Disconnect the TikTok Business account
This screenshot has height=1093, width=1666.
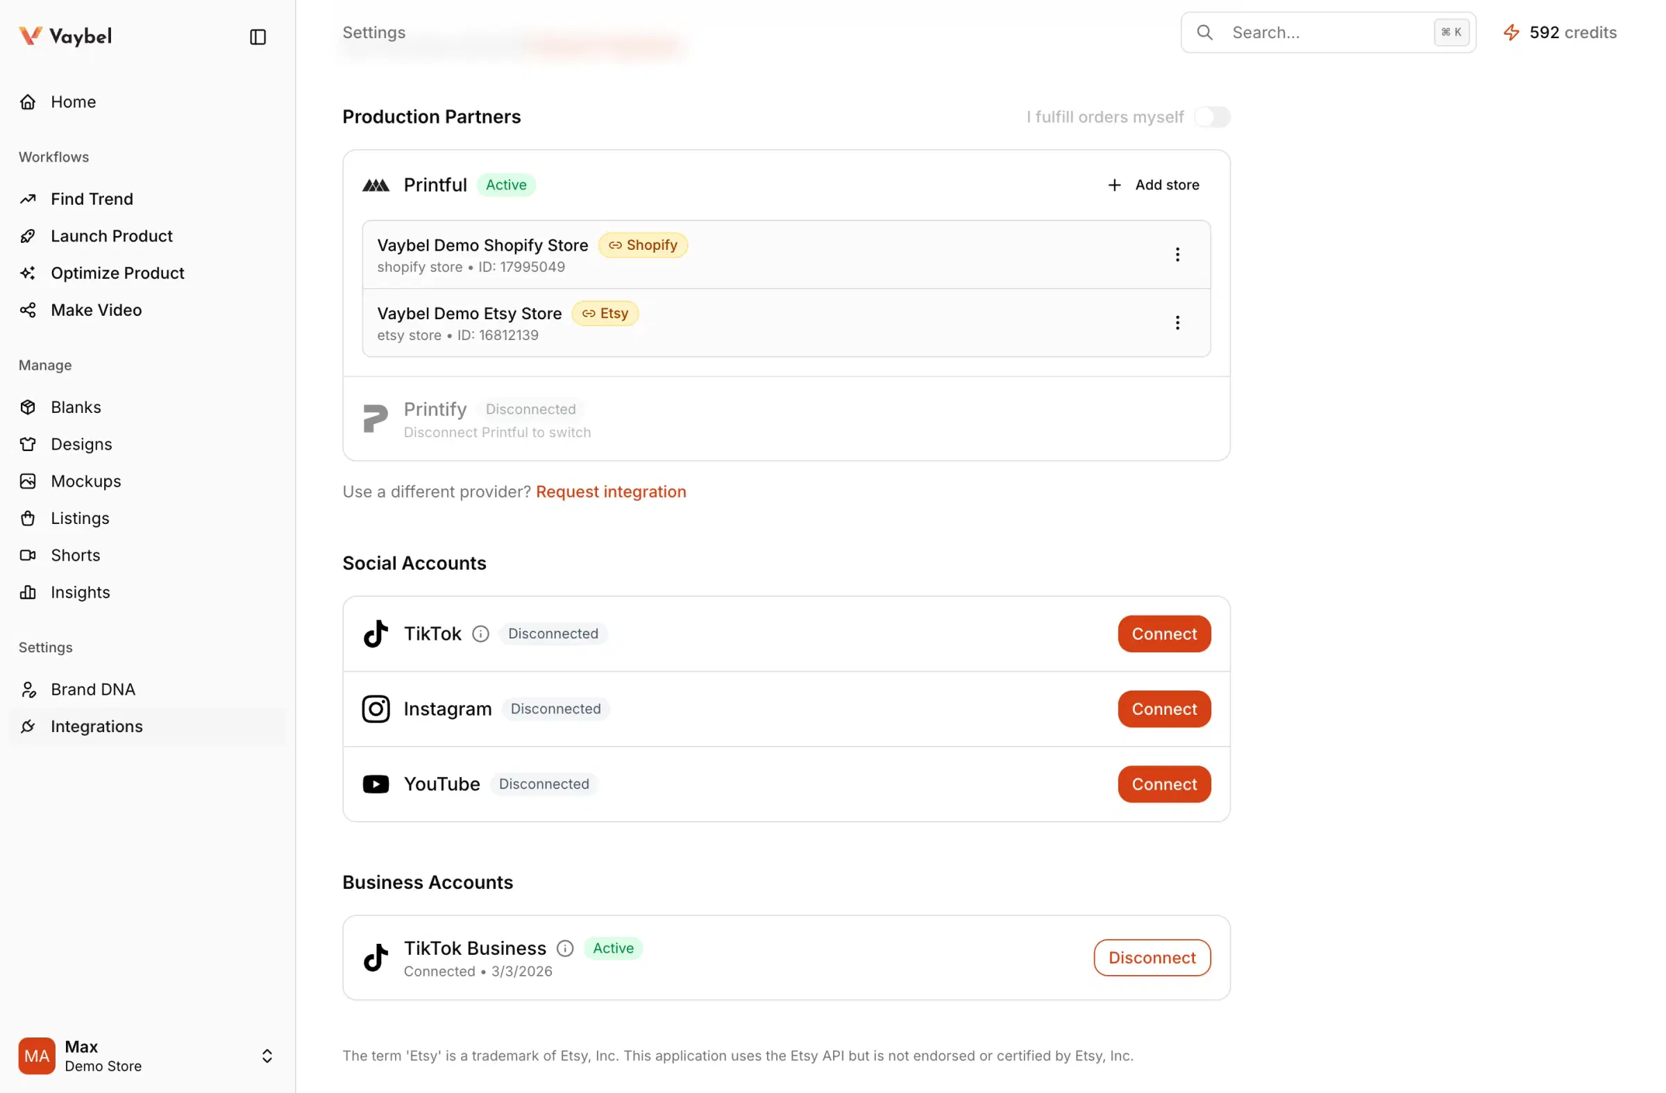tap(1152, 957)
